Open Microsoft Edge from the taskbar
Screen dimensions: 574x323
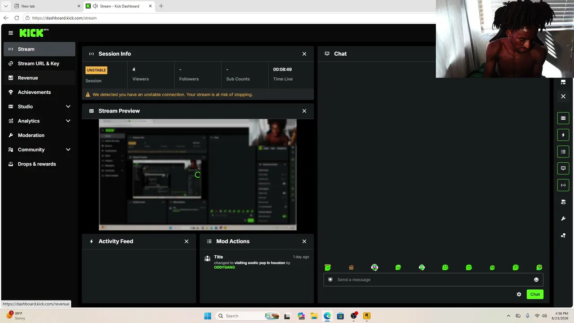coord(327,316)
